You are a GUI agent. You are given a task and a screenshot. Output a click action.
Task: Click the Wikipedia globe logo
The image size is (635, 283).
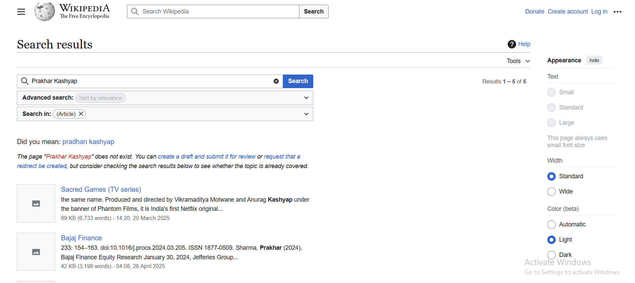pyautogui.click(x=44, y=12)
